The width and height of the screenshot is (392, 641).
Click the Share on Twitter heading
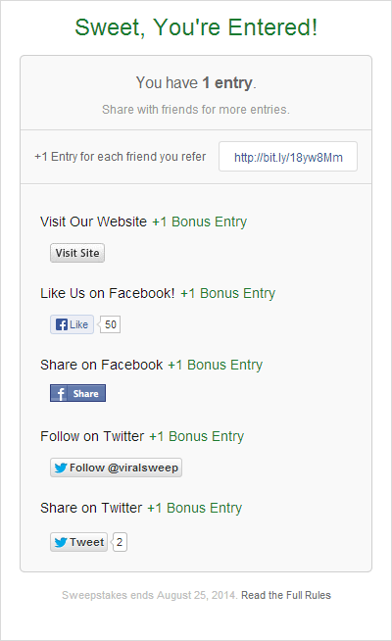(91, 508)
